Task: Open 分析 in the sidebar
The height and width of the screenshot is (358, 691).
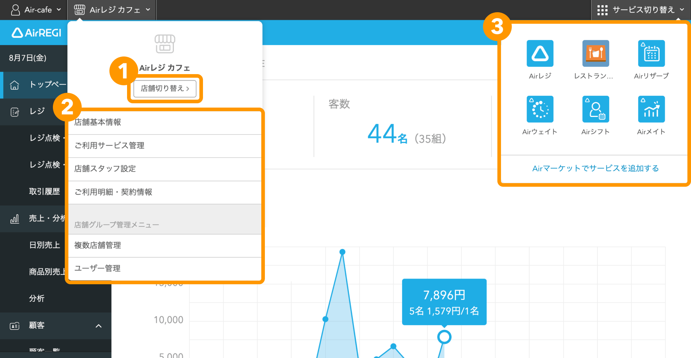Action: tap(37, 298)
